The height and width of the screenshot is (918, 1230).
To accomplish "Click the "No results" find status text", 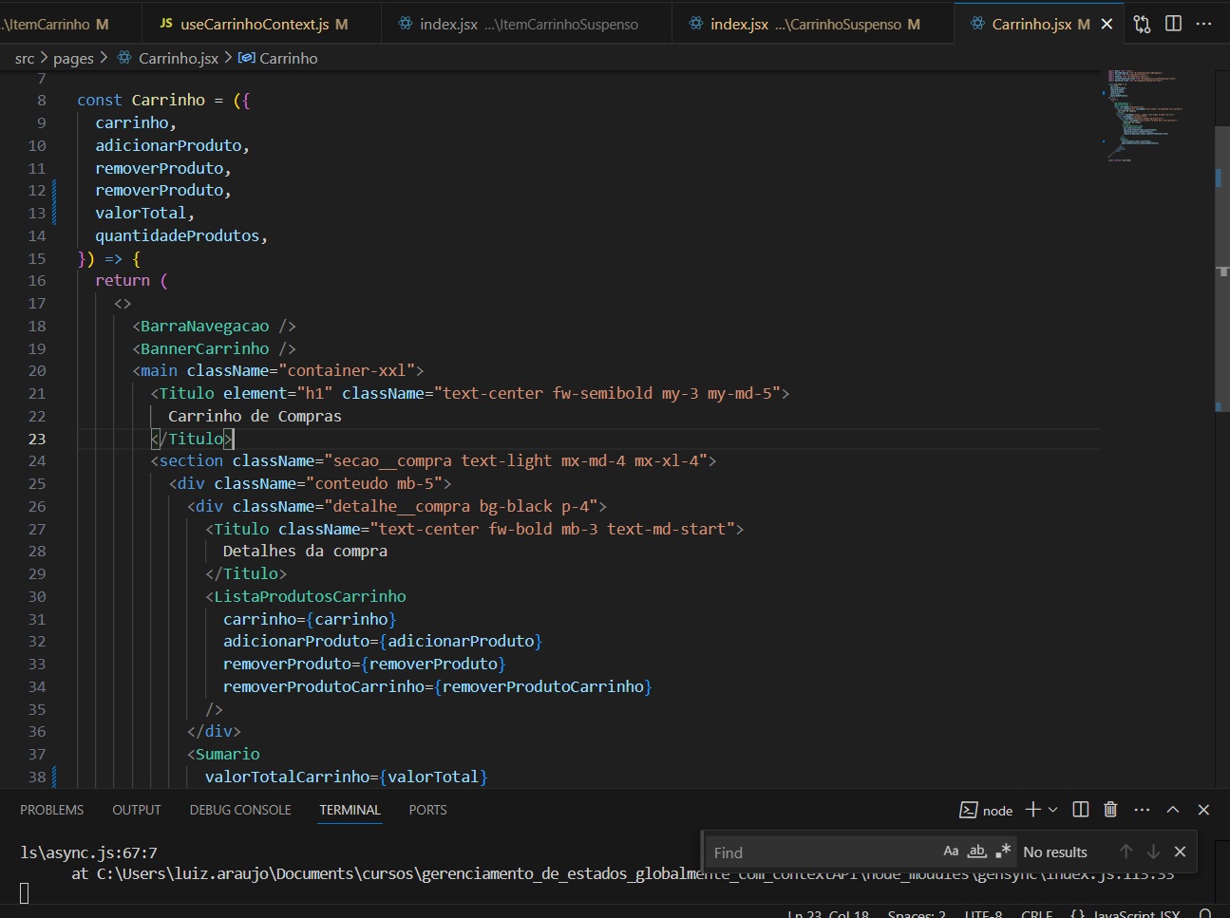I will (1055, 852).
